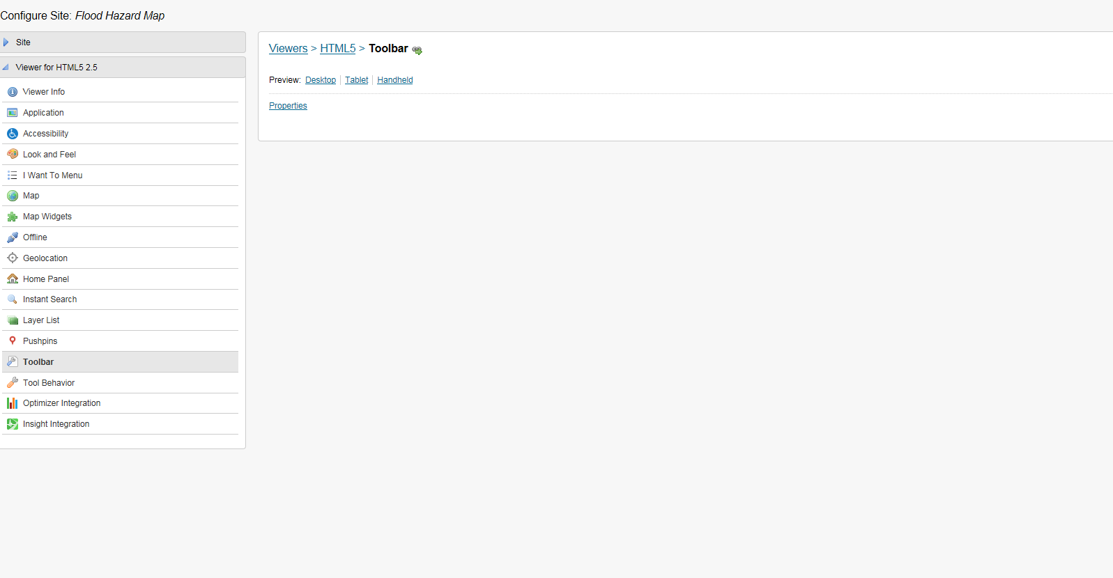Open Look and Feel settings
This screenshot has width=1113, height=578.
[121, 154]
